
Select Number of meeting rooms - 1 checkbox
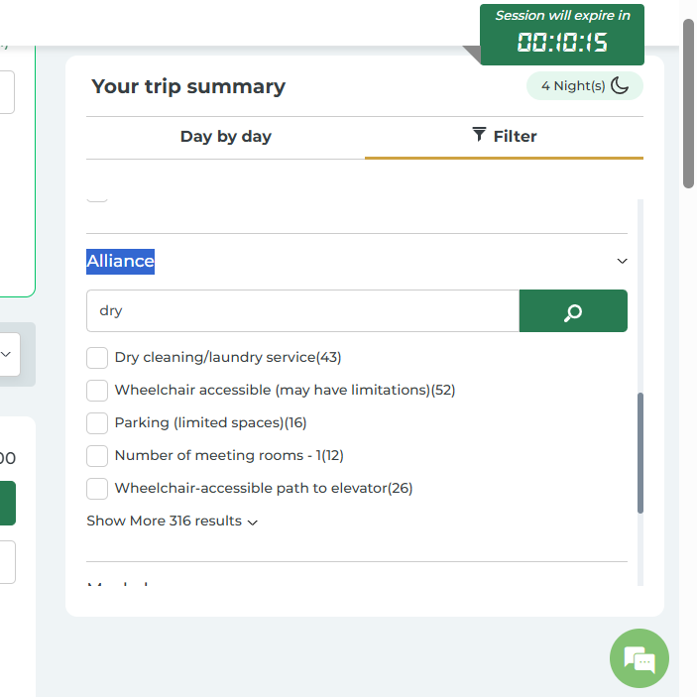97,456
